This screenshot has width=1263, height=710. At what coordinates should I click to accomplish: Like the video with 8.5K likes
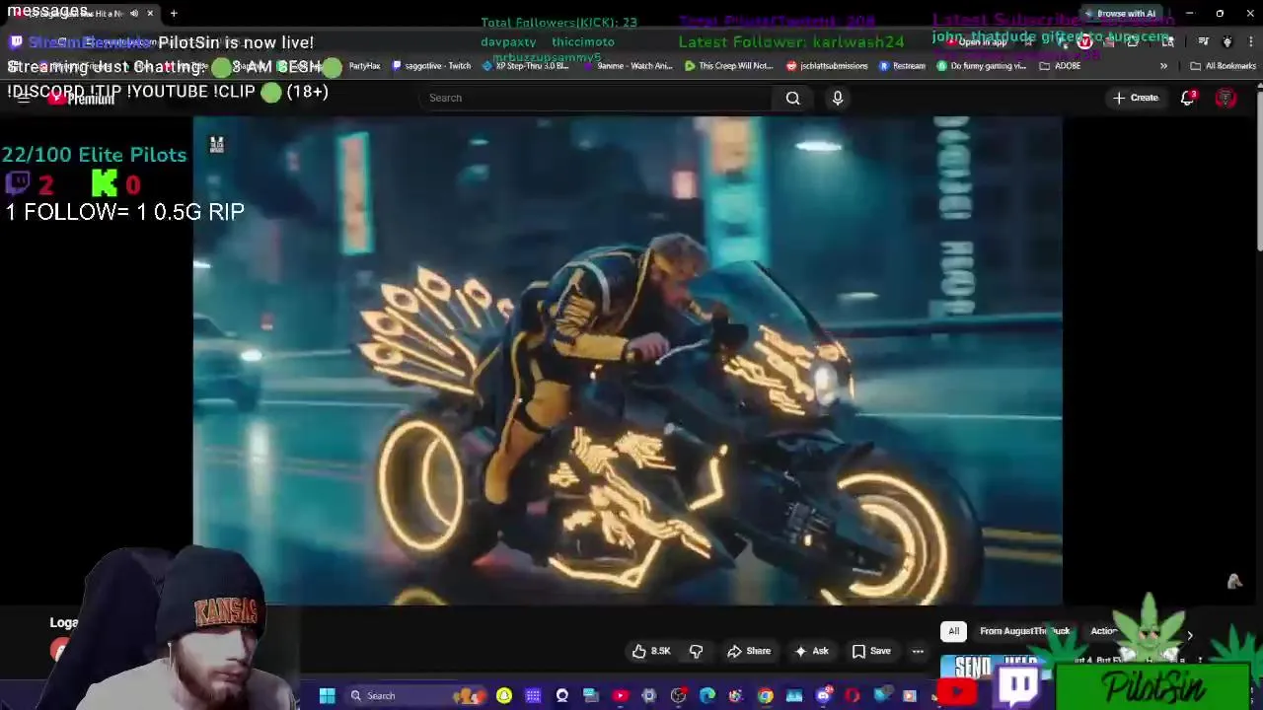point(651,651)
